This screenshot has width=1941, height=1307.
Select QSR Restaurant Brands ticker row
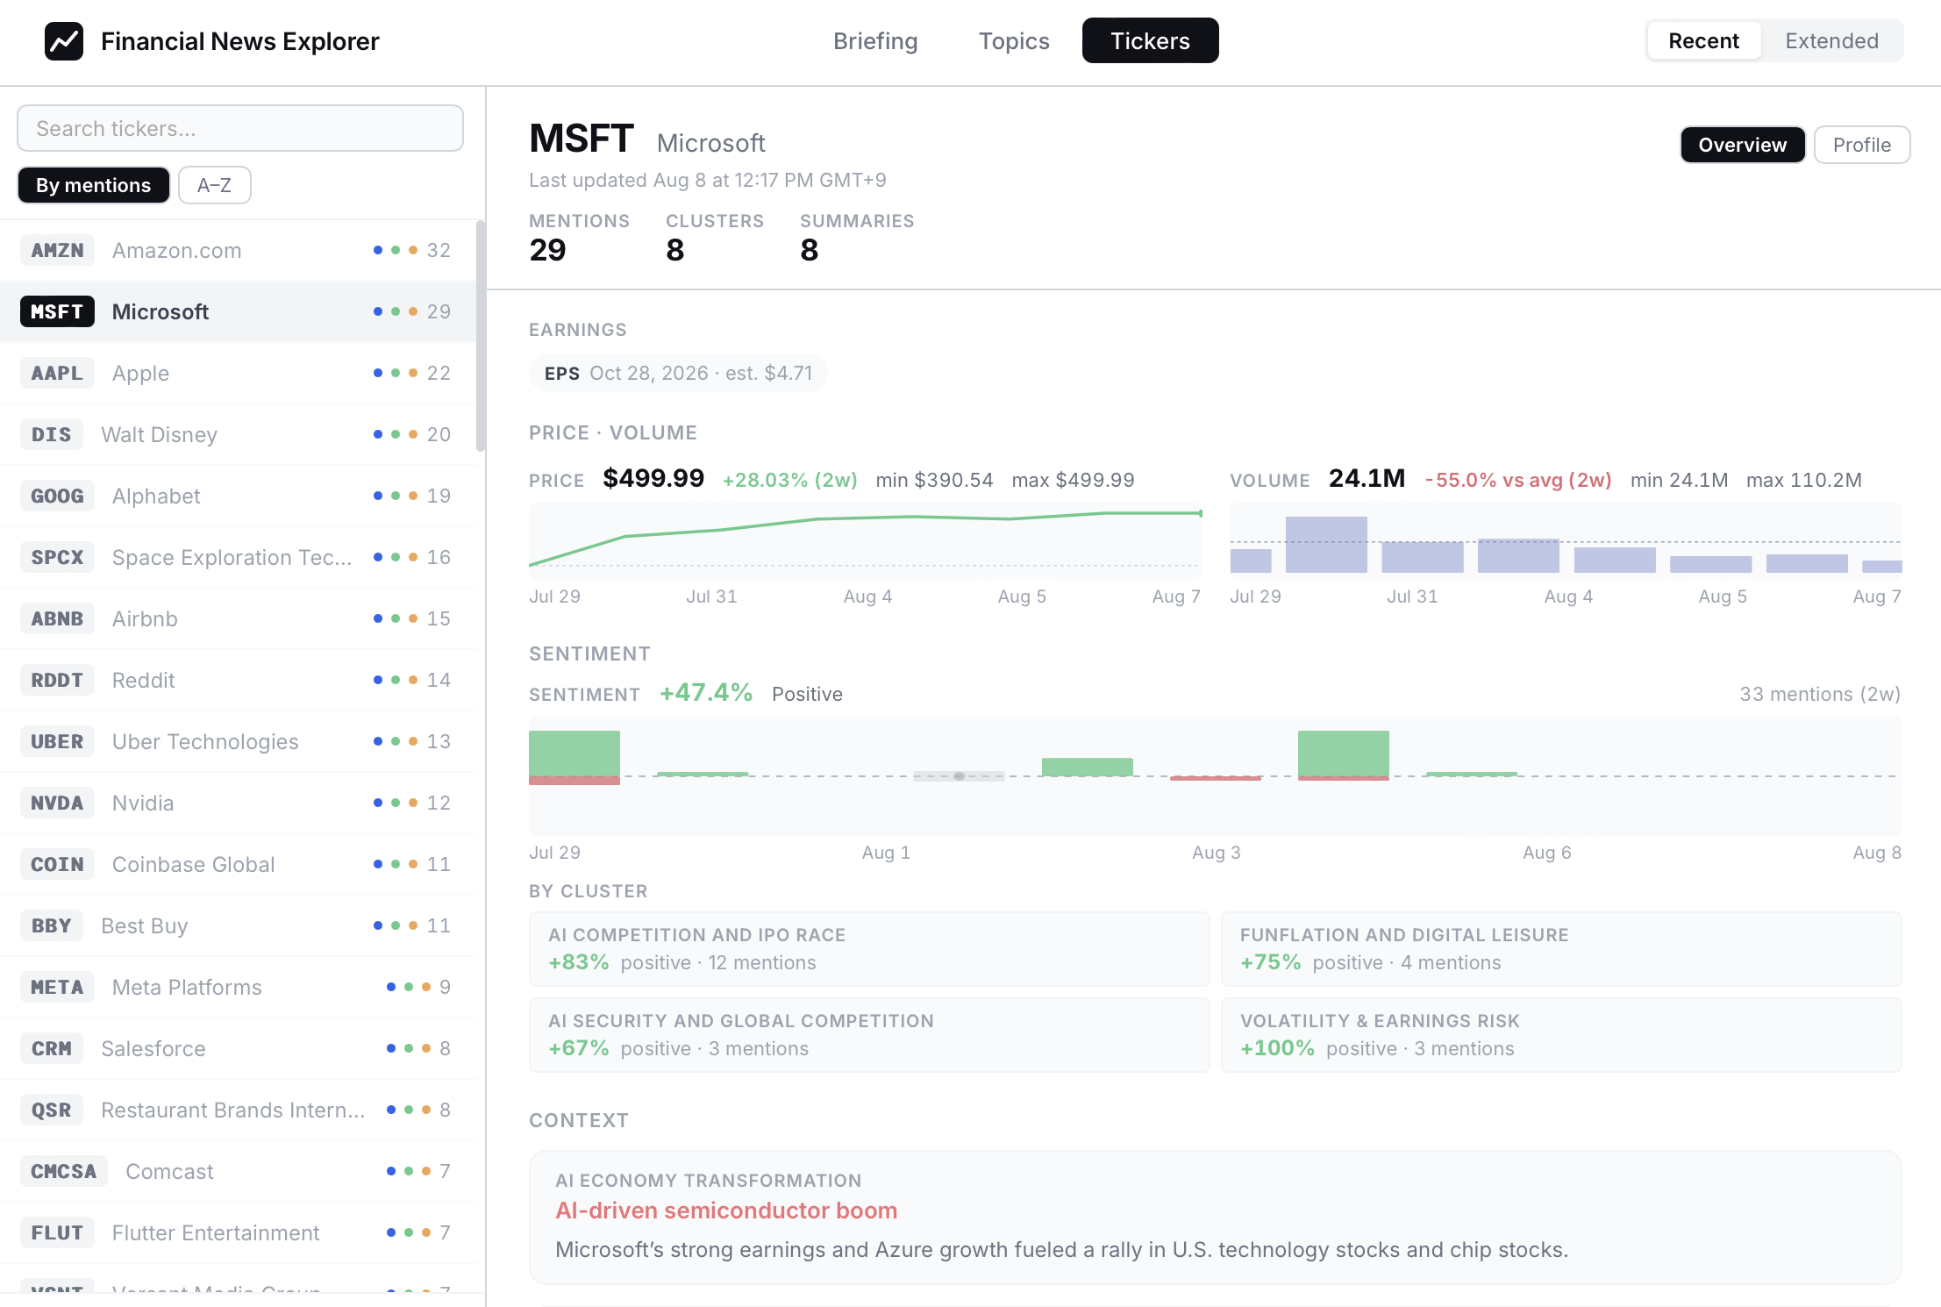point(238,1110)
